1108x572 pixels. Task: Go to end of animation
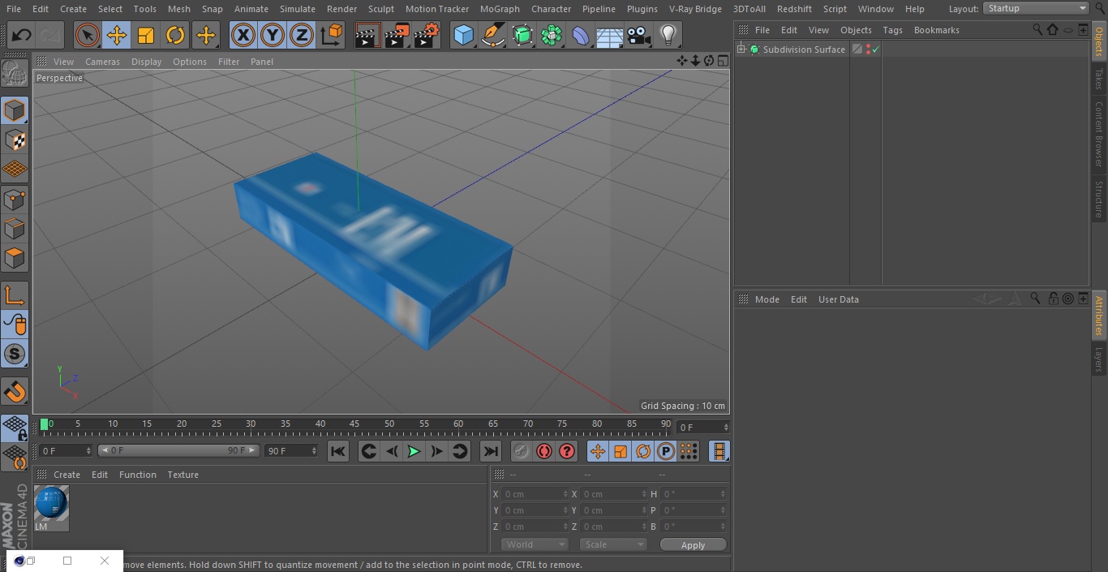491,451
